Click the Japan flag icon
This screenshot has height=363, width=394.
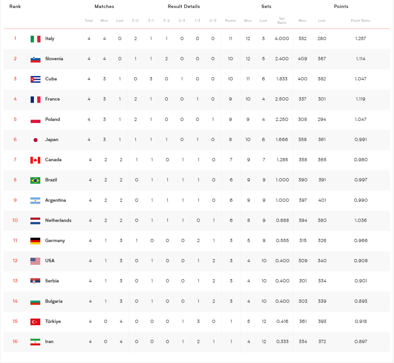click(35, 140)
